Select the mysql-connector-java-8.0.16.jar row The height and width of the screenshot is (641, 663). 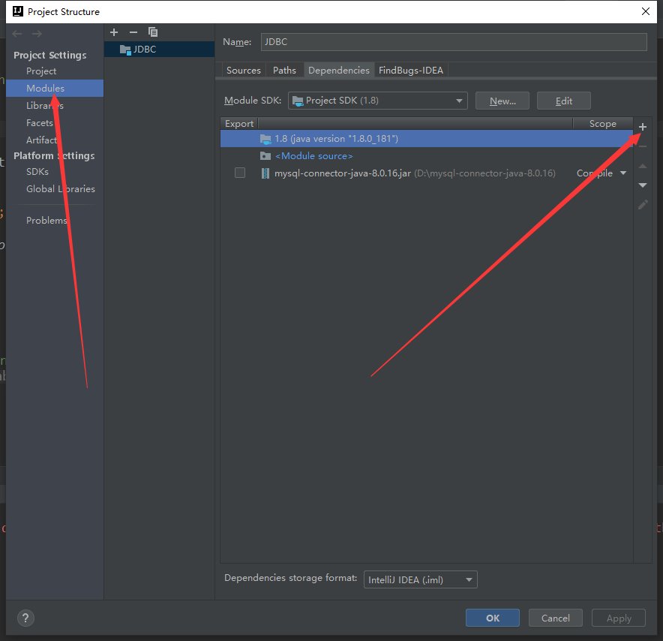click(x=427, y=173)
